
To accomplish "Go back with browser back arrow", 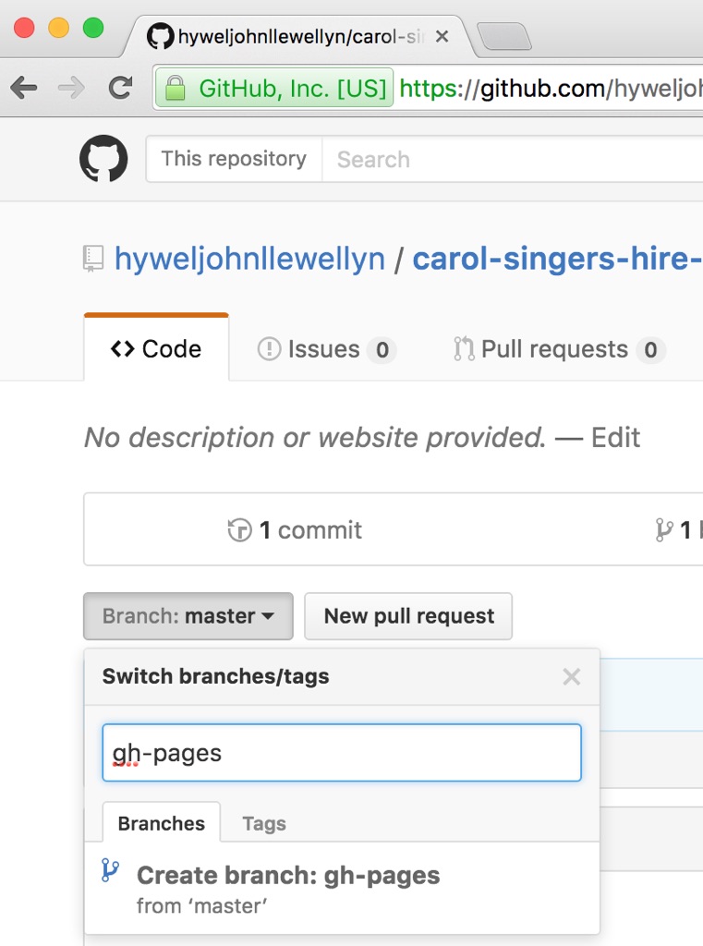I will click(x=24, y=88).
